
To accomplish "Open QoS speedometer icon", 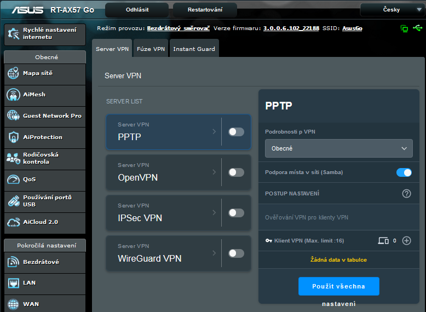I will point(14,180).
